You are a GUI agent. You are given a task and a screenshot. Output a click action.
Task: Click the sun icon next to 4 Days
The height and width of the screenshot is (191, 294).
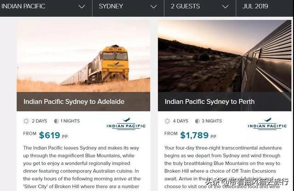coord(167,121)
